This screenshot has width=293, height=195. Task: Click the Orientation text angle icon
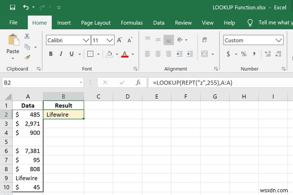click(x=180, y=40)
